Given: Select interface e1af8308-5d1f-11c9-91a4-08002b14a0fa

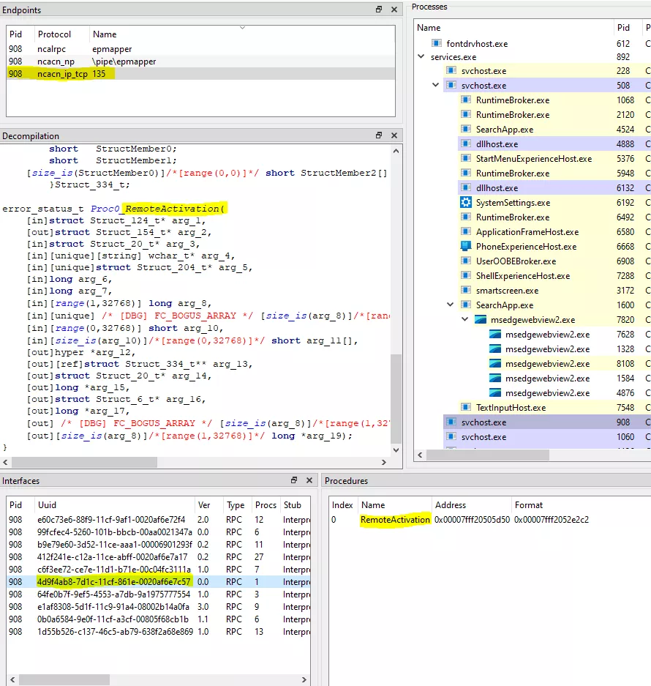Looking at the screenshot, I should [x=158, y=607].
